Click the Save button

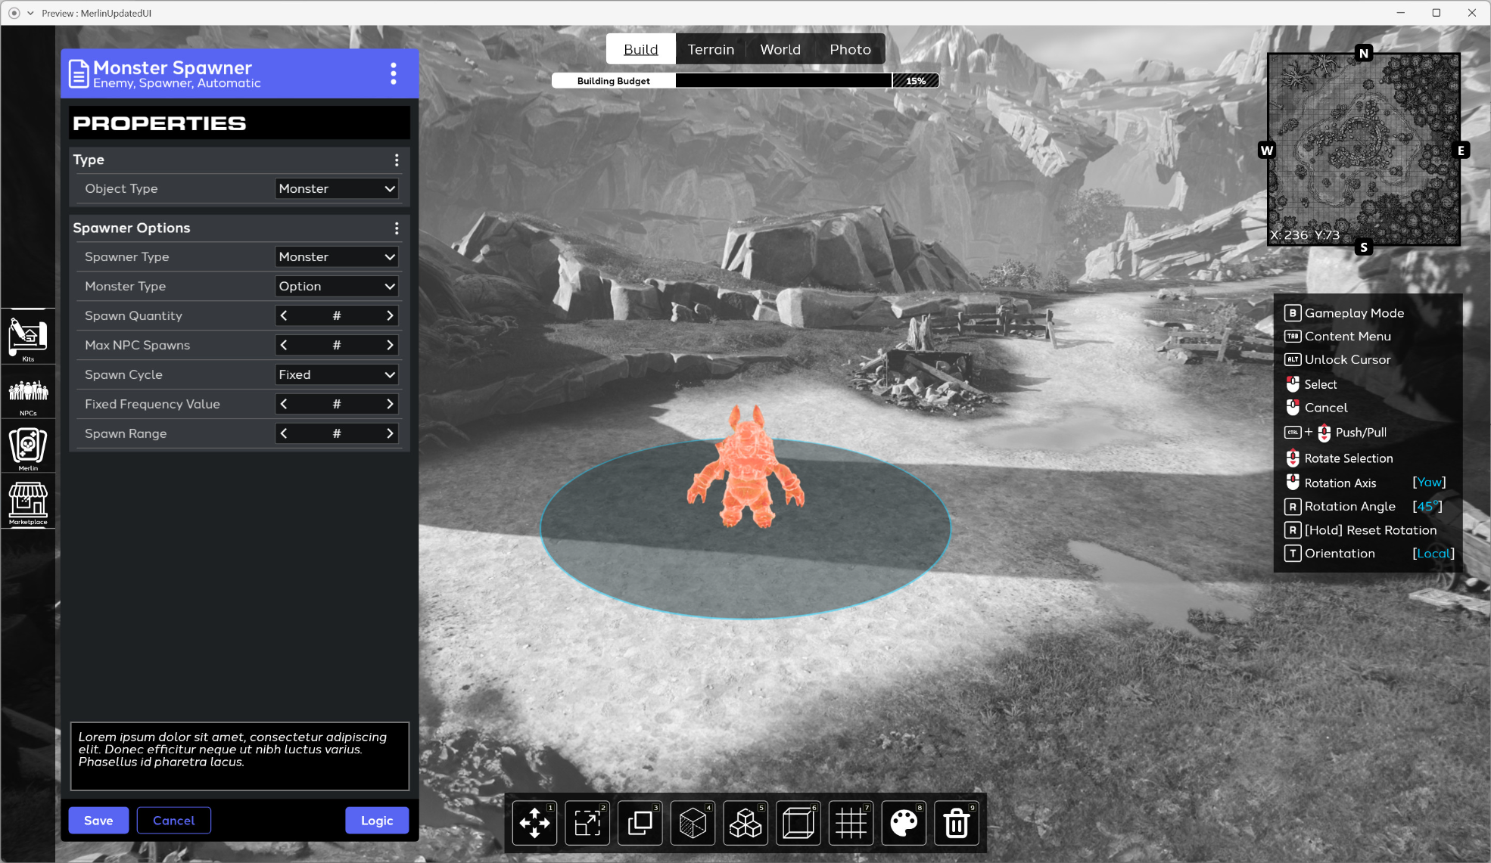pos(98,821)
